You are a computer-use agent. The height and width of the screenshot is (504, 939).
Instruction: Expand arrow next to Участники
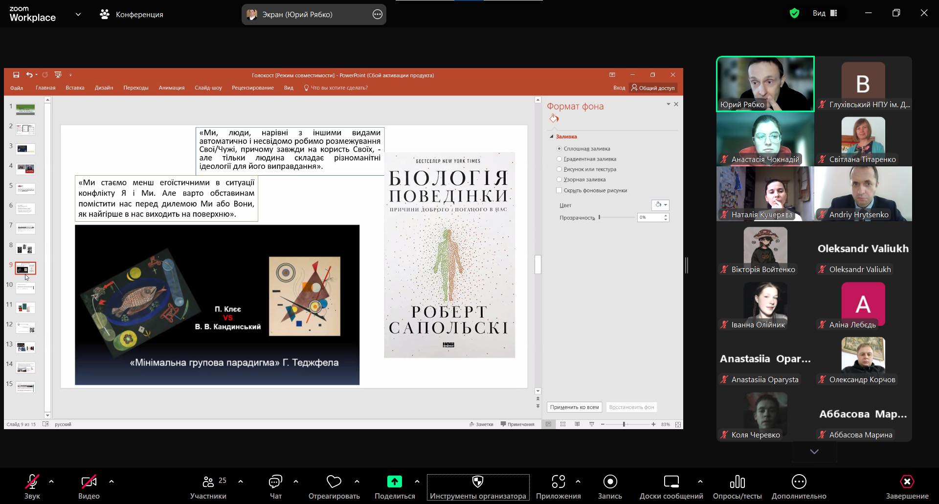tap(241, 481)
